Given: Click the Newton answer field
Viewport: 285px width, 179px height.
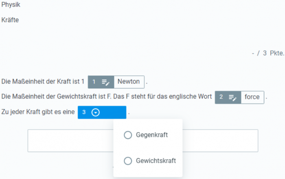Looking at the screenshot, I should (129, 82).
